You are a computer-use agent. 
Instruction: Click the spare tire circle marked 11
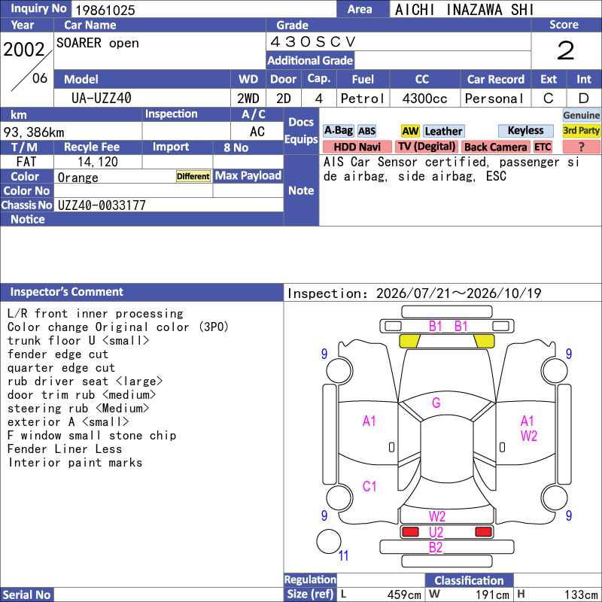pos(329,541)
